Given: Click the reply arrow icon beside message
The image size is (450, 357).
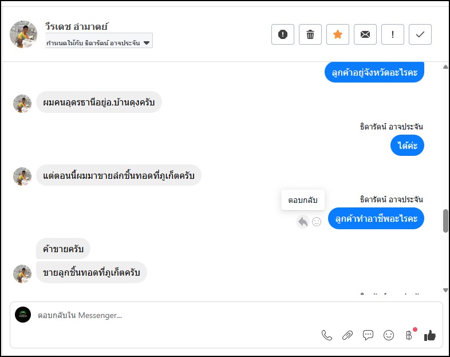Looking at the screenshot, I should (x=303, y=222).
